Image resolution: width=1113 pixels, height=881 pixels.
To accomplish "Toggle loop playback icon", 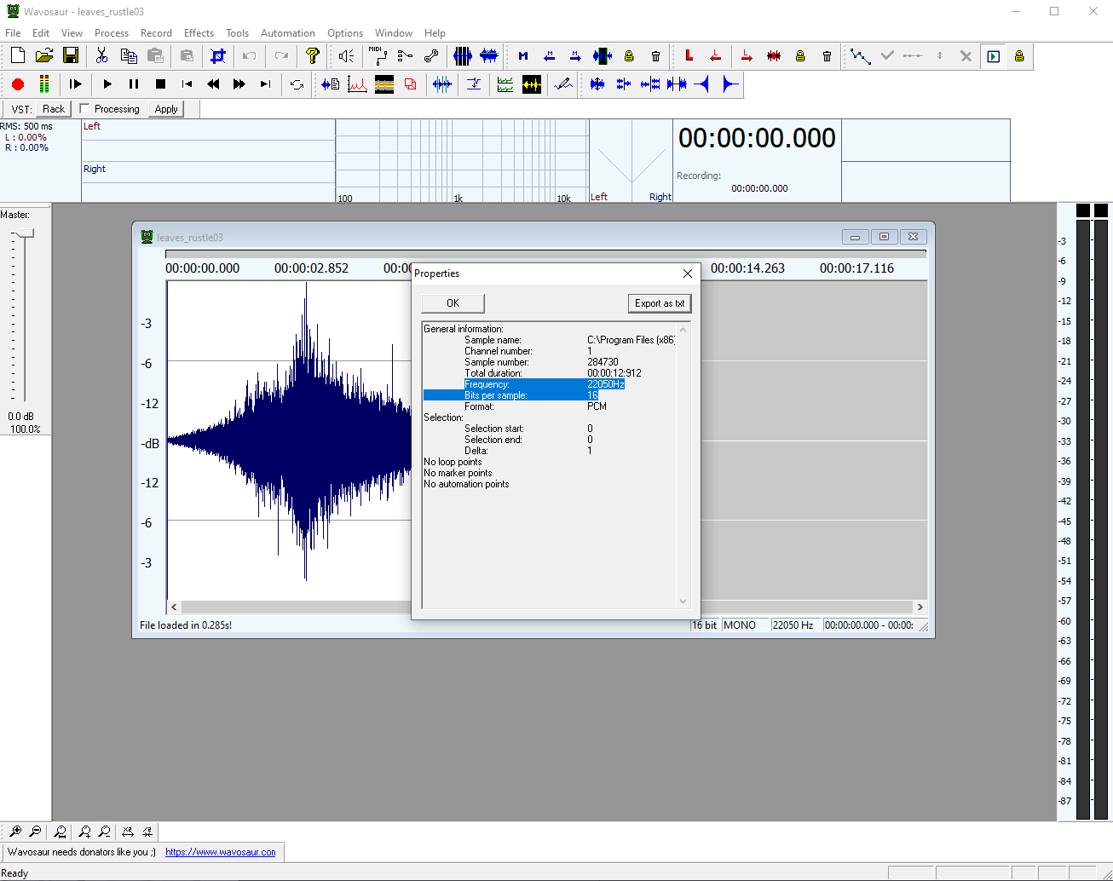I will (x=297, y=84).
